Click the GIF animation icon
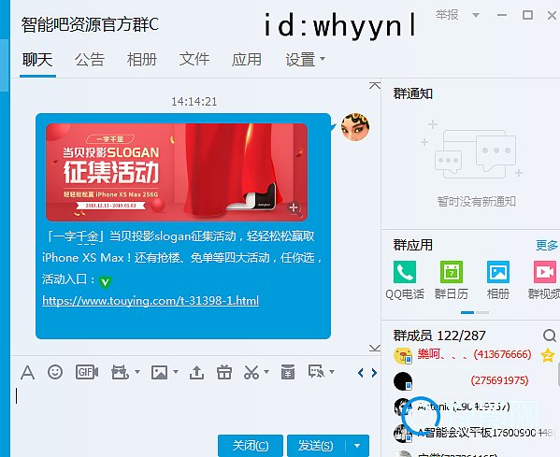Screen dimensions: 560x457 (87, 372)
